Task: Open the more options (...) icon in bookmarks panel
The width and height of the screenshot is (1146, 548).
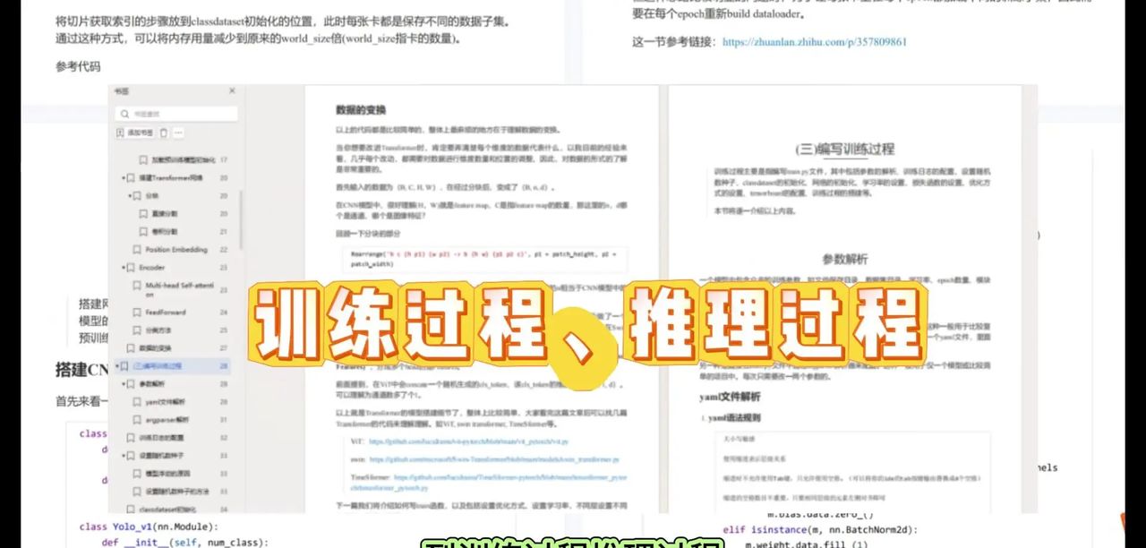Action: click(x=179, y=133)
